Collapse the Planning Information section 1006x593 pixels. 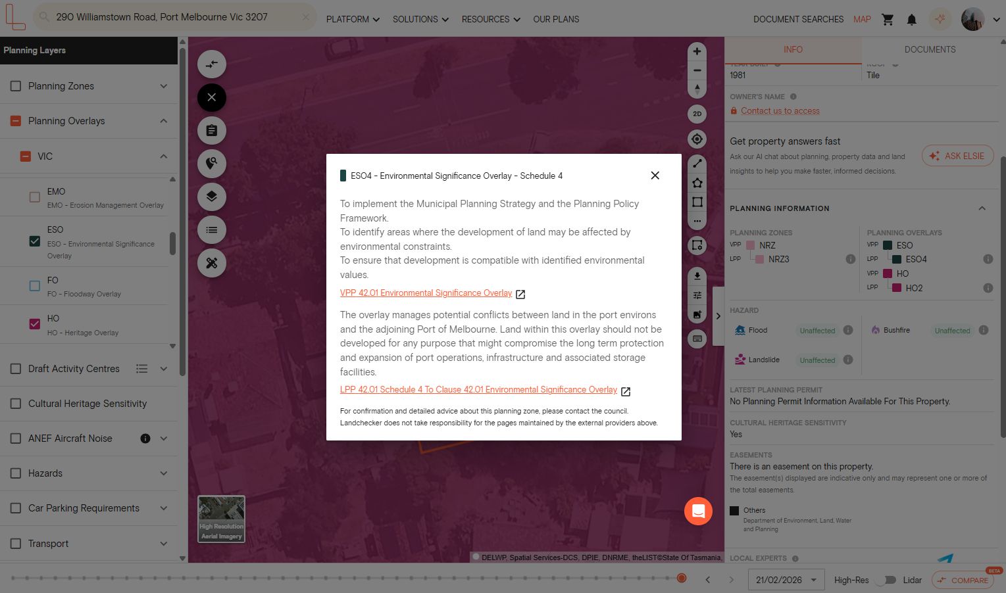point(982,208)
